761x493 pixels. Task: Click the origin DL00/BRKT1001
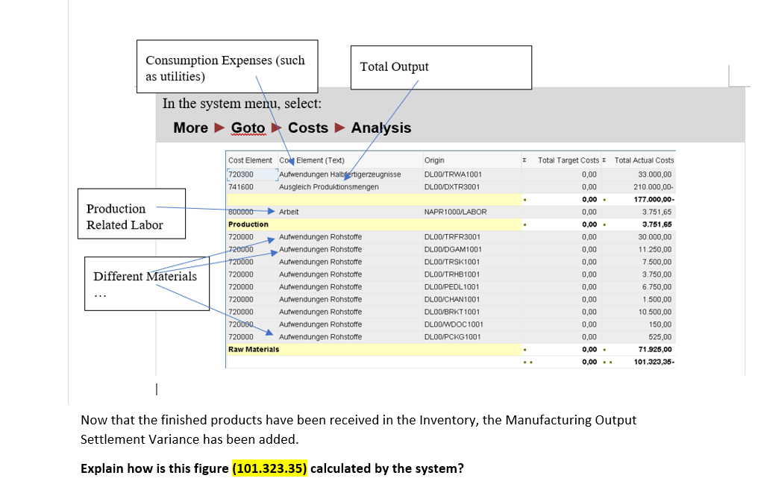coord(452,312)
